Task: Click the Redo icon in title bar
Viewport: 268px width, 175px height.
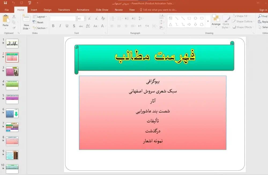Action: coord(21,3)
